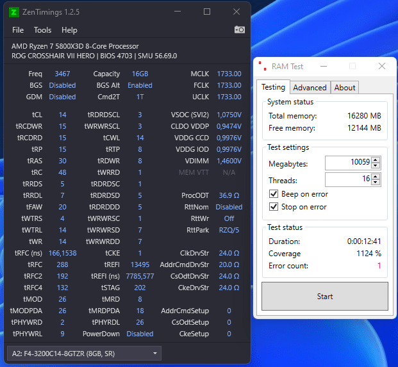Click the Duration value 0:00:12:41
The height and width of the screenshot is (367, 398).
364,241
